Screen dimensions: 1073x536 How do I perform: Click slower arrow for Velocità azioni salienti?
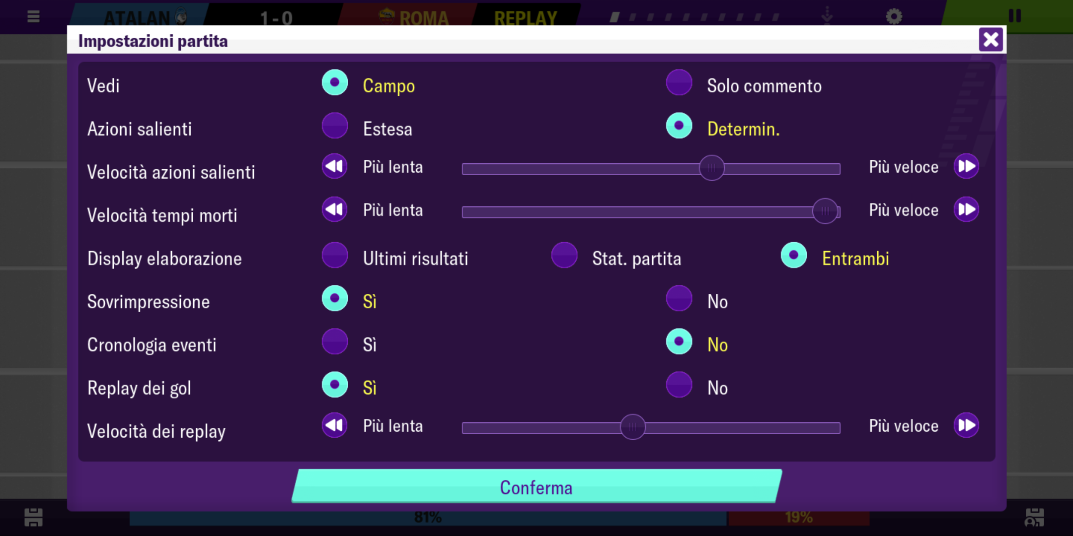tap(334, 166)
